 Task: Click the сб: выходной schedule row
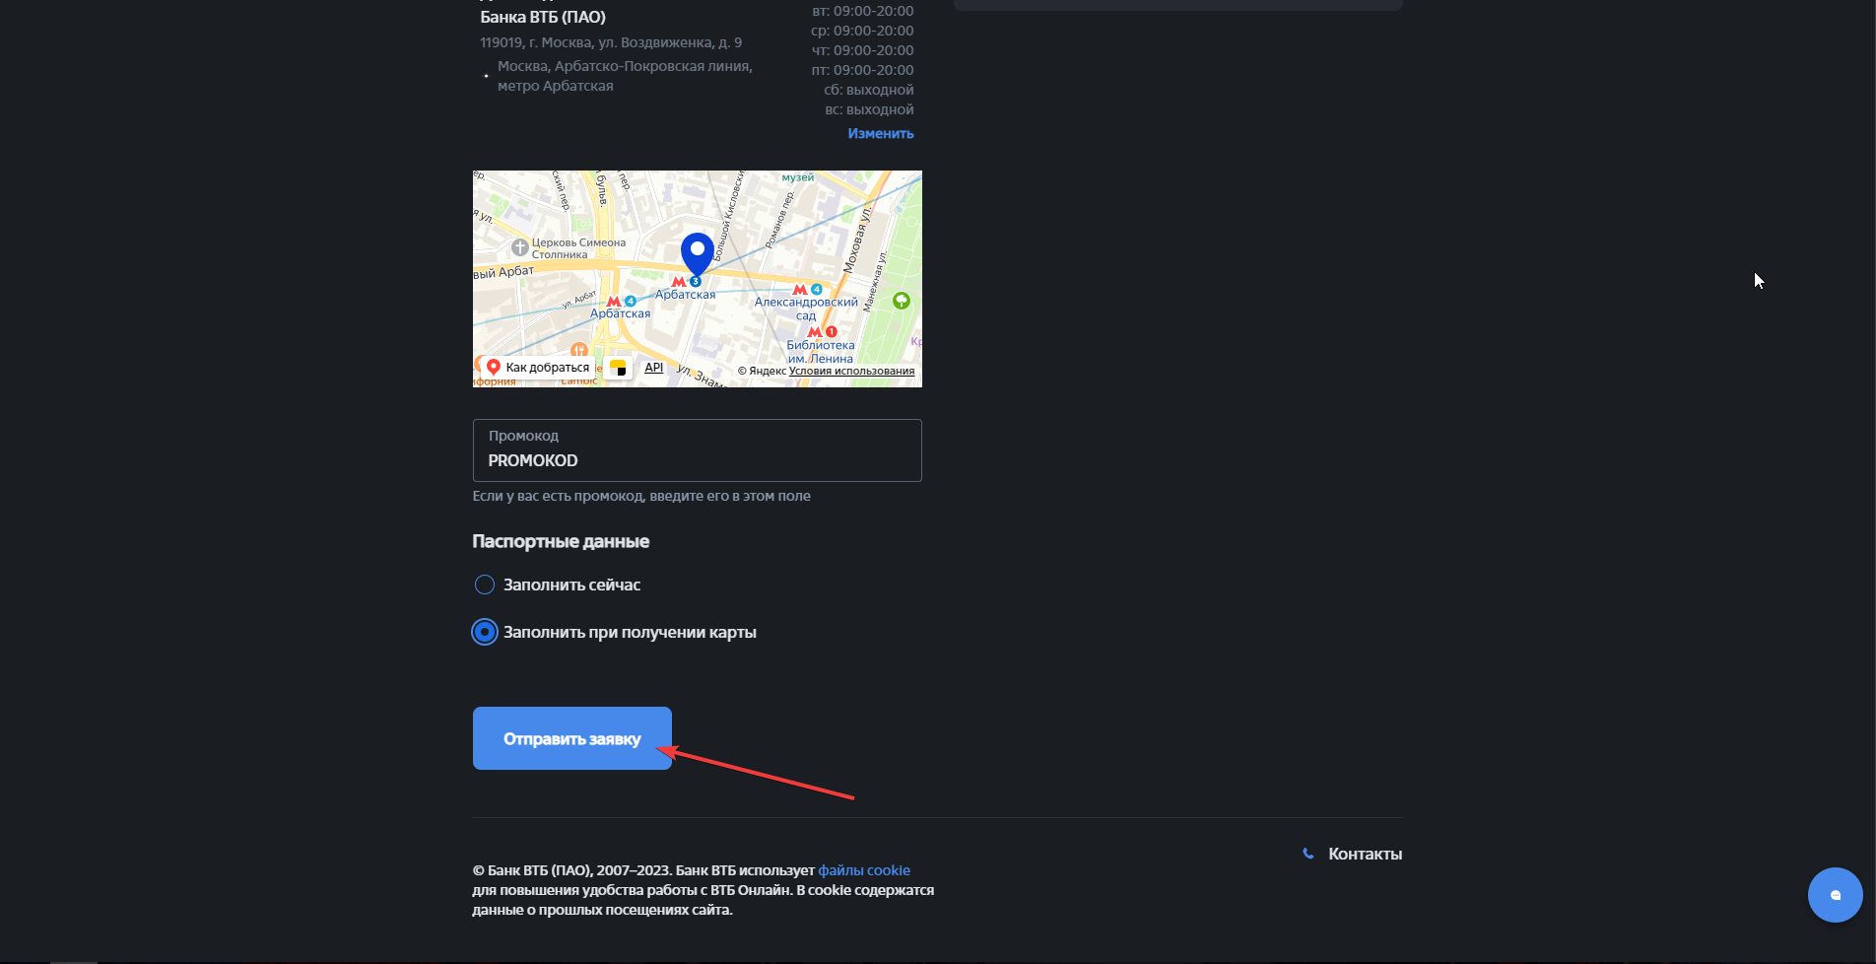click(x=868, y=90)
